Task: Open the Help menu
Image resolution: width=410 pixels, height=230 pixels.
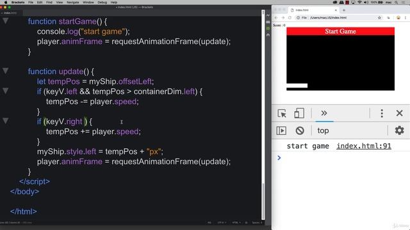Action: click(x=114, y=3)
